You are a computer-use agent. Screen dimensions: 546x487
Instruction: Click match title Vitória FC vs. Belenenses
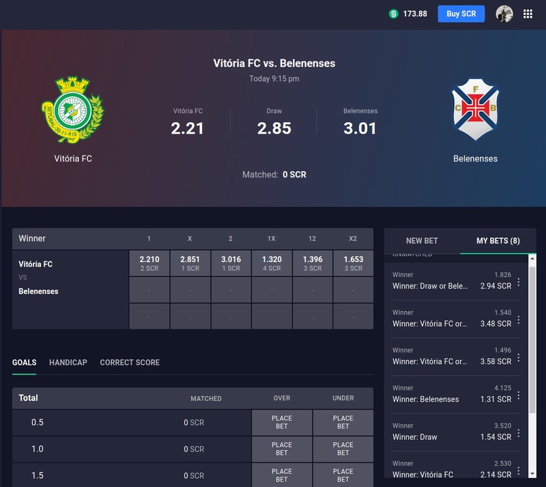click(274, 63)
